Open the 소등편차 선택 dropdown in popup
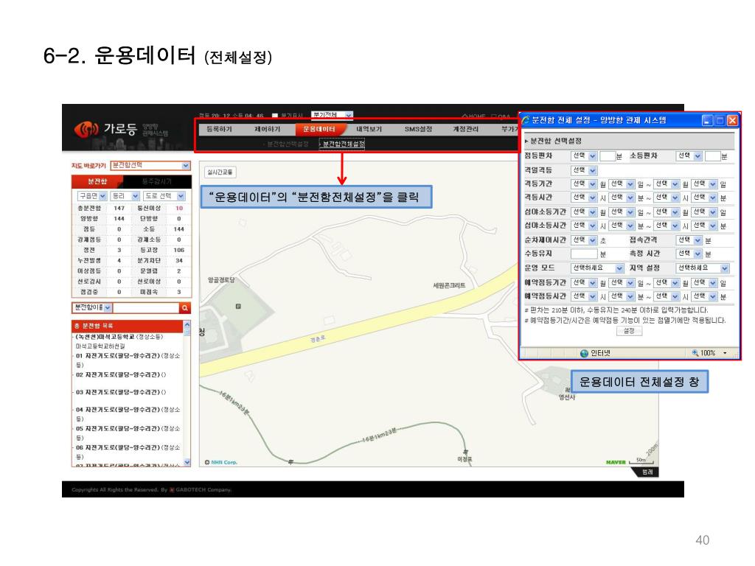The image size is (755, 566). [689, 156]
